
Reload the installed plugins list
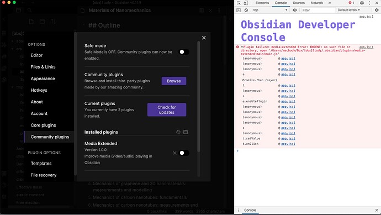(x=178, y=132)
